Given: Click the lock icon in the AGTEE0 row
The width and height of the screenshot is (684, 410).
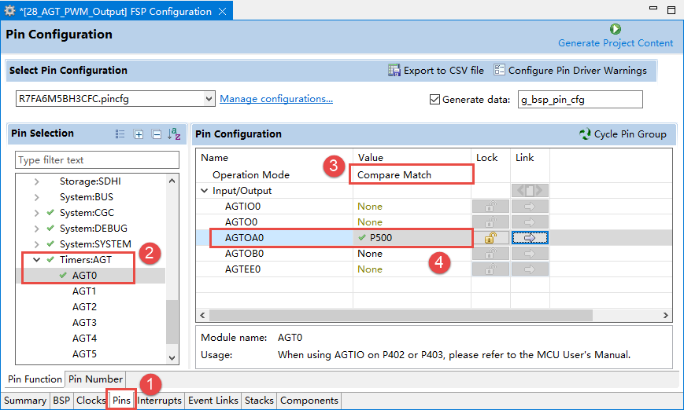Looking at the screenshot, I should tap(490, 269).
